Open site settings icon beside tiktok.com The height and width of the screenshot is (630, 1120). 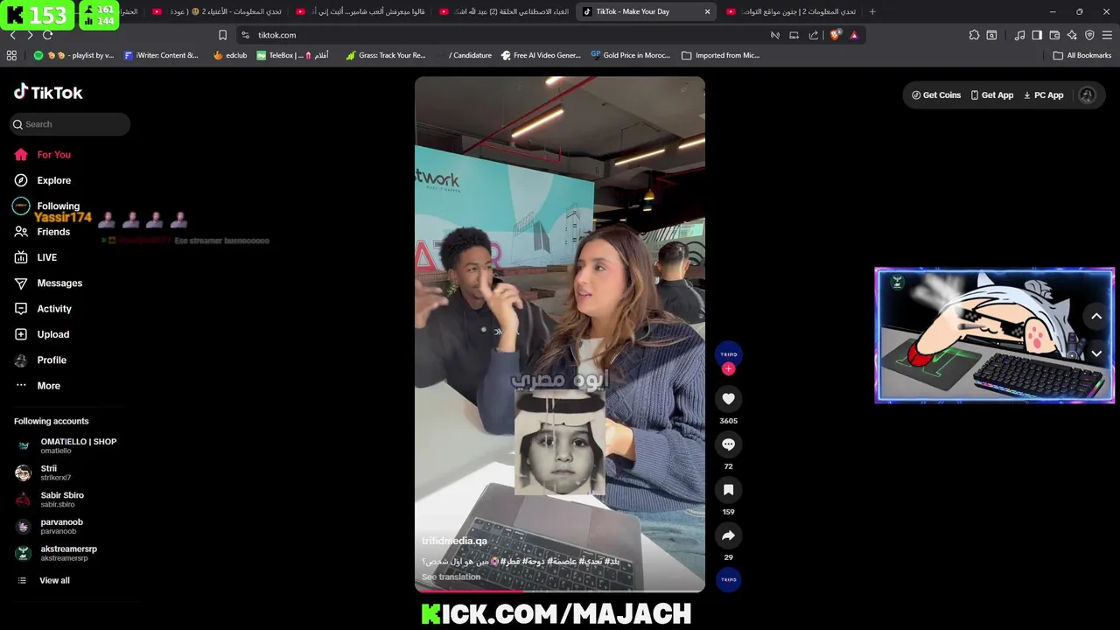pyautogui.click(x=245, y=35)
